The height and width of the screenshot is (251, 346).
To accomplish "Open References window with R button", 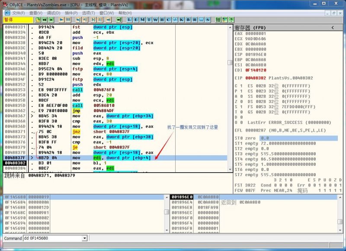I will (x=195, y=19).
